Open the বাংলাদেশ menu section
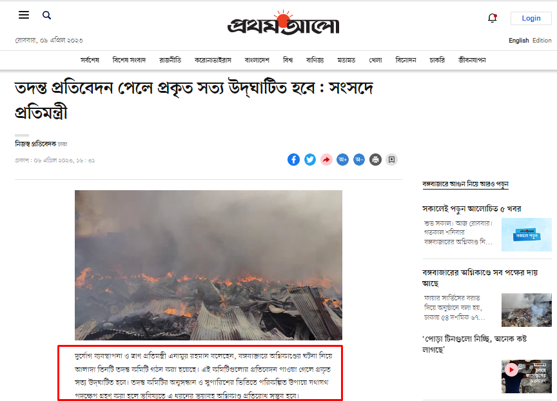This screenshot has height=401, width=557. point(257,60)
